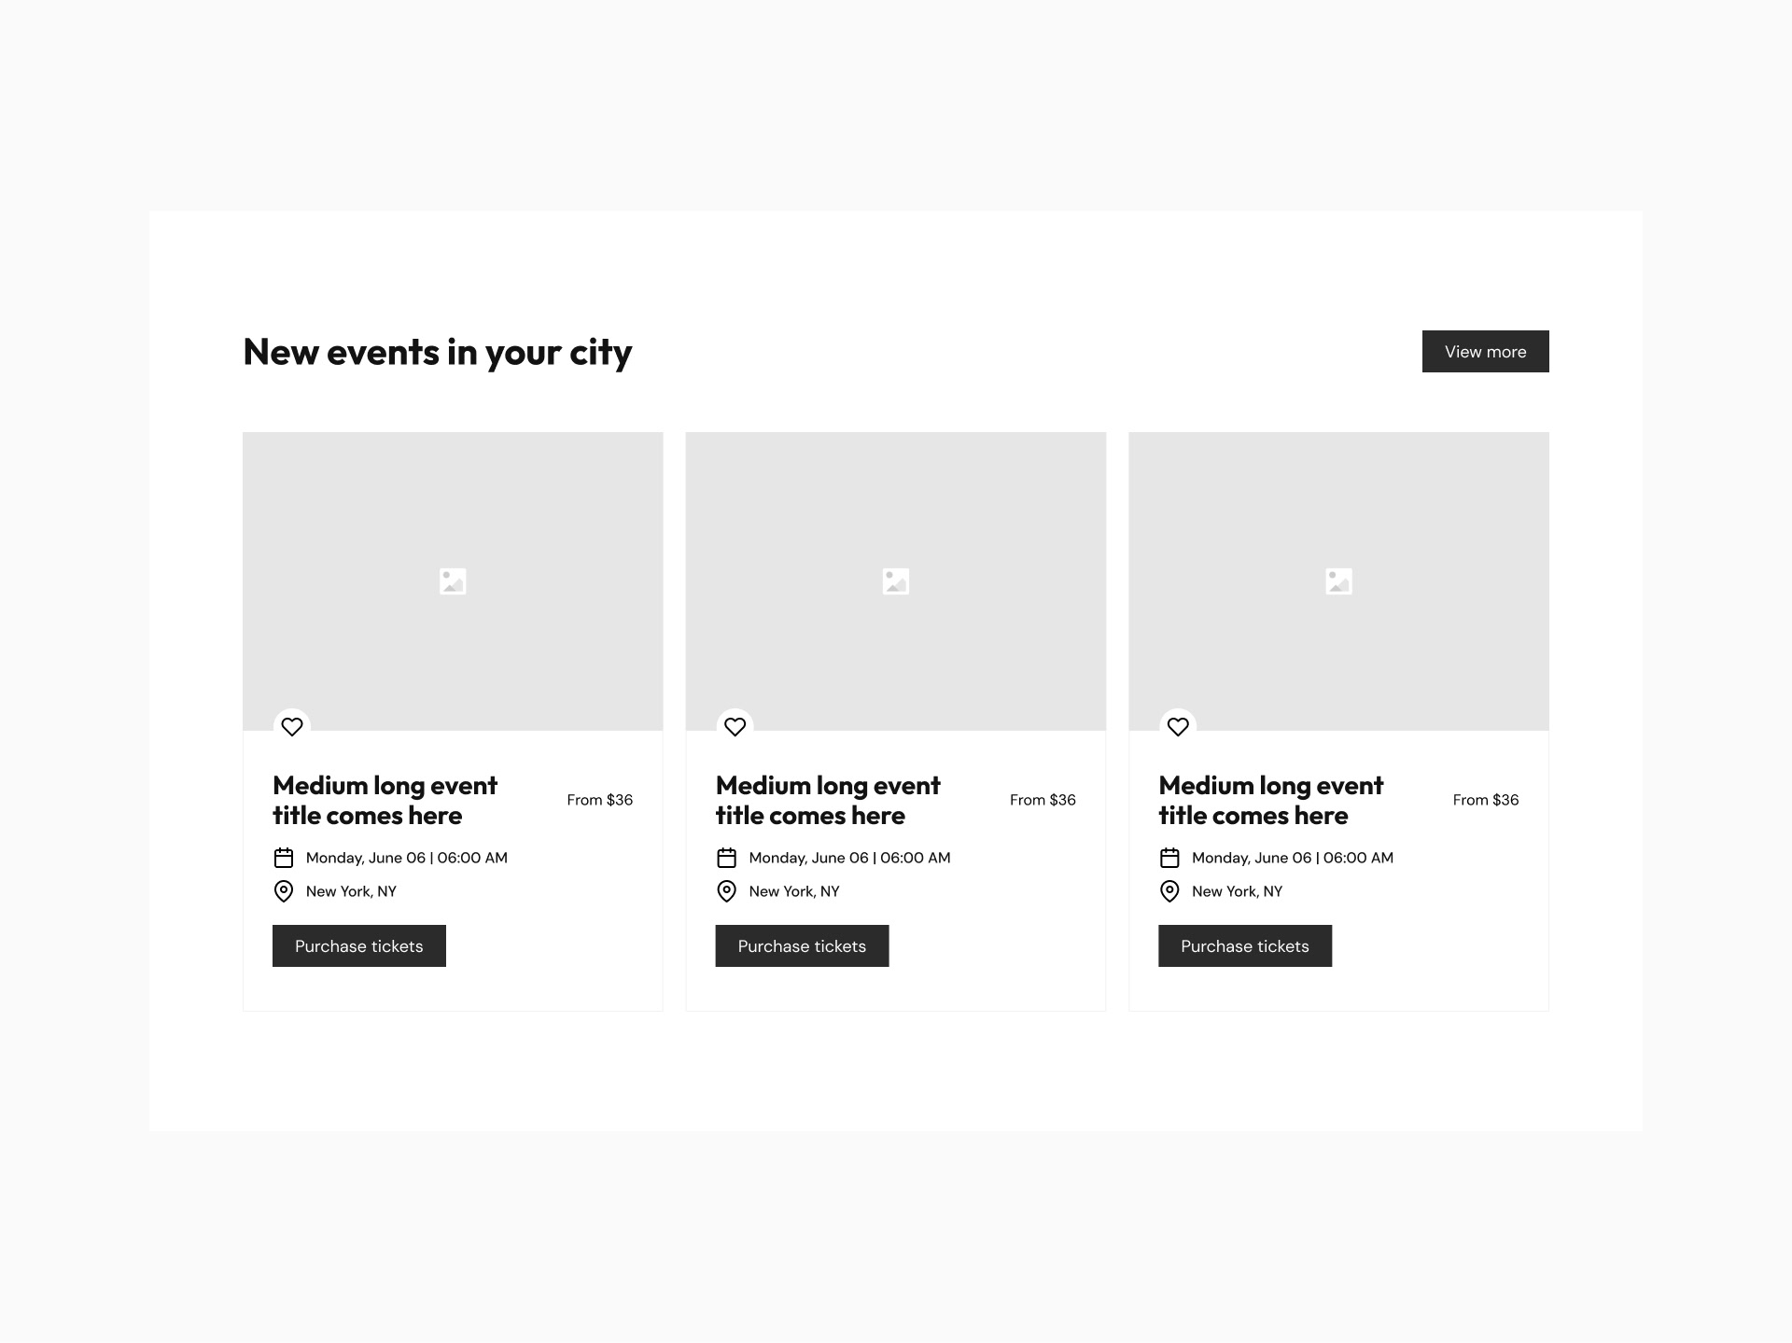1792x1343 pixels.
Task: Click calendar icon on third event card
Action: point(1169,858)
